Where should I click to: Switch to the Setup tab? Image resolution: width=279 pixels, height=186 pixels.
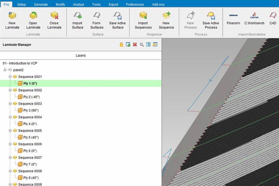[x=21, y=4]
